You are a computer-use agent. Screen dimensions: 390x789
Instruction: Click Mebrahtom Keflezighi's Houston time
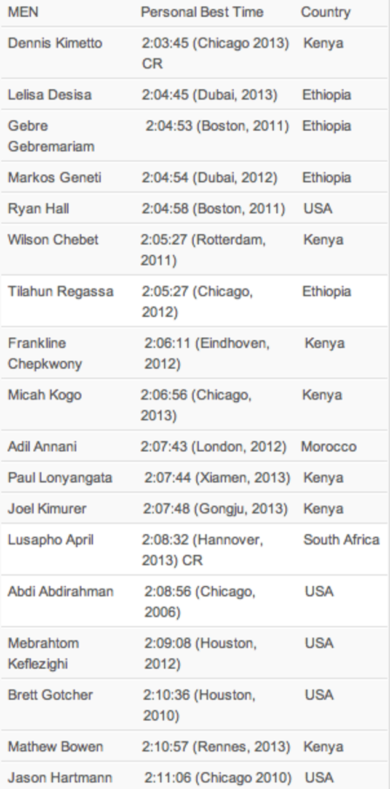(201, 653)
